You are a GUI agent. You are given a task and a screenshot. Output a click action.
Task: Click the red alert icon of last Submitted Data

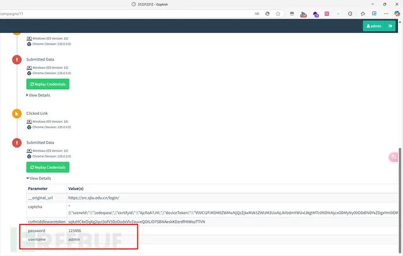click(x=17, y=143)
